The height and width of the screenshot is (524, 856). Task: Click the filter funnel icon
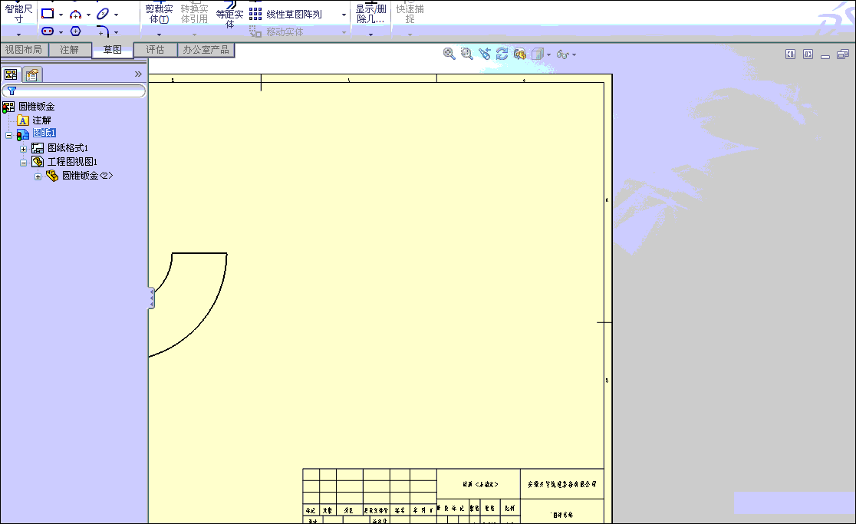click(x=12, y=91)
